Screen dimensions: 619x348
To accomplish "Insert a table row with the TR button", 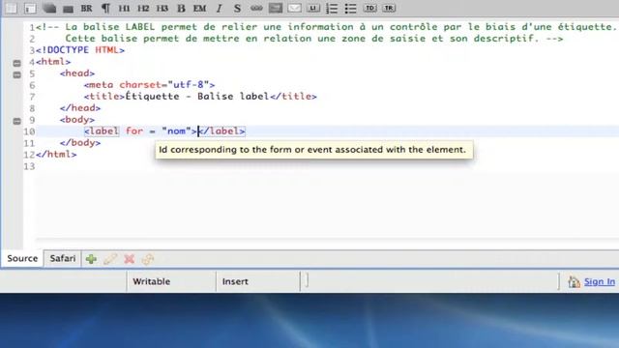I will click(389, 9).
